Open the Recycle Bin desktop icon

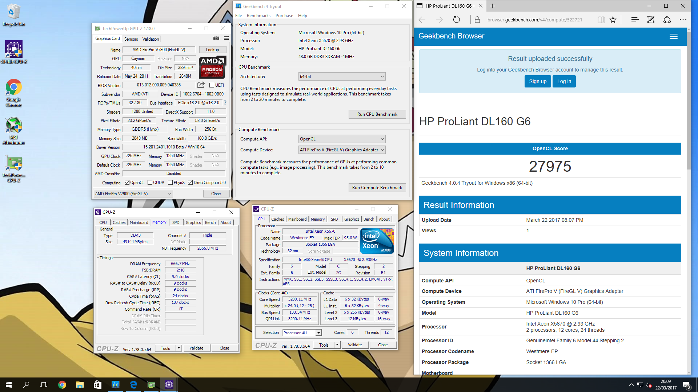click(13, 15)
